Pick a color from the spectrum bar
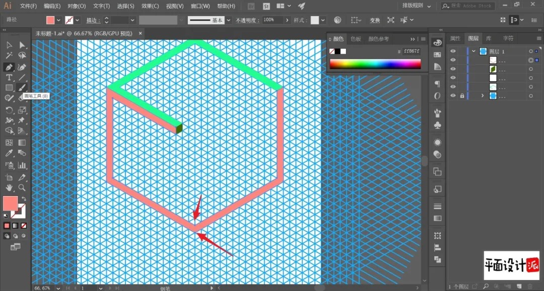This screenshot has height=291, width=544. pos(375,64)
